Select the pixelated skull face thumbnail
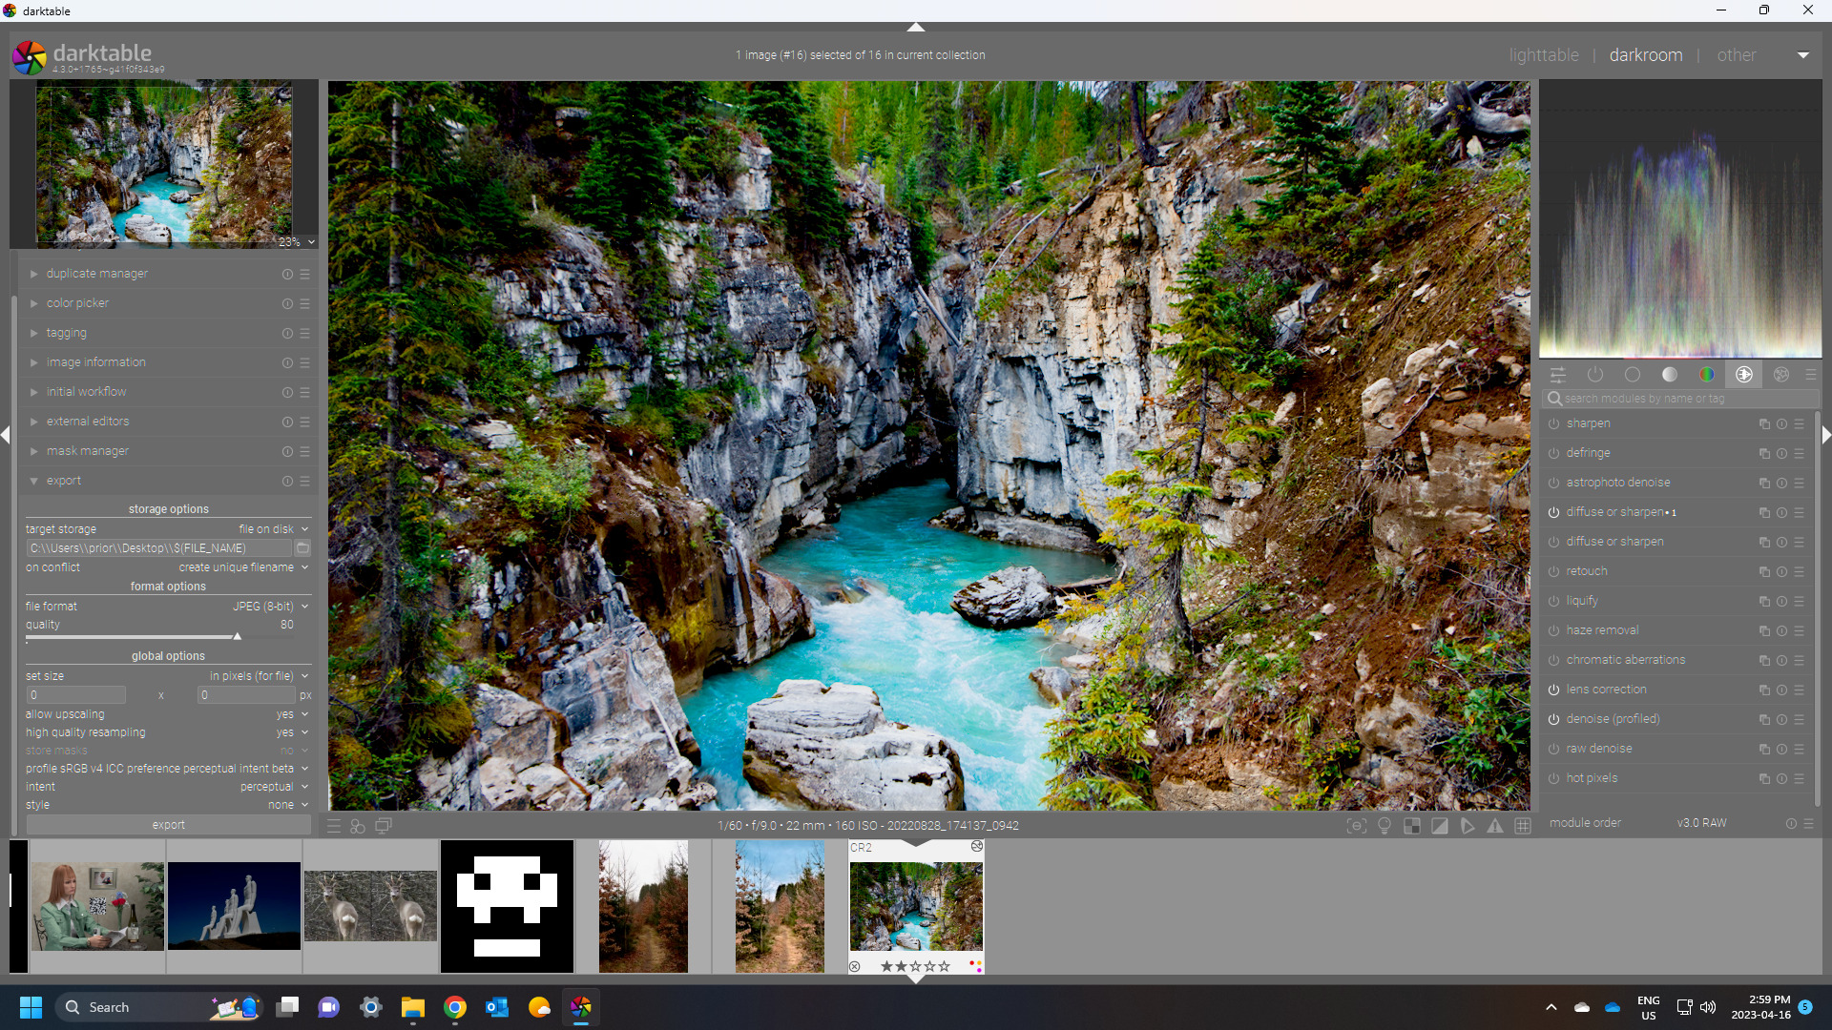The width and height of the screenshot is (1832, 1030). [x=507, y=906]
